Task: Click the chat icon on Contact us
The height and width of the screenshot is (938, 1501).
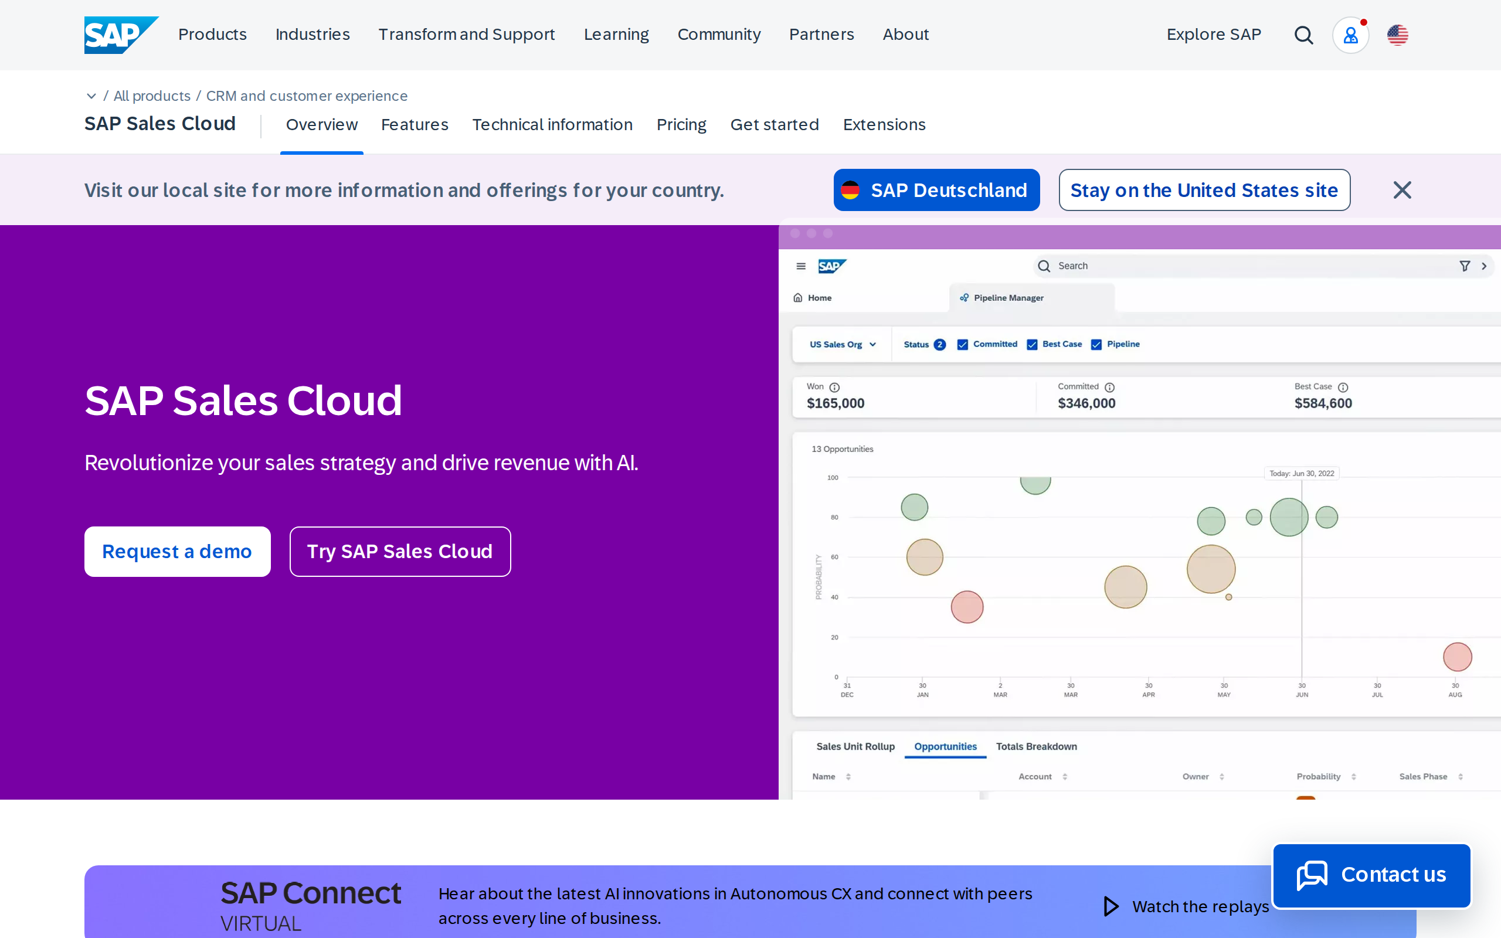Action: click(1312, 875)
